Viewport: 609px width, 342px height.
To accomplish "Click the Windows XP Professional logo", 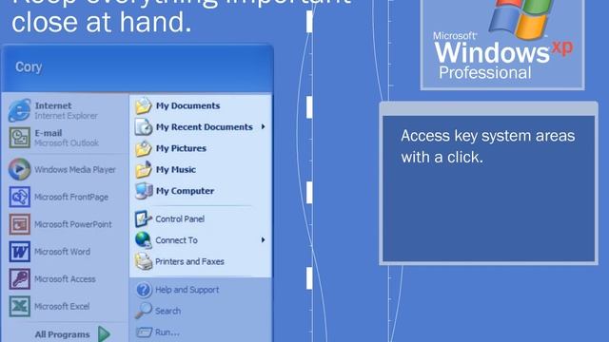I will [x=502, y=44].
